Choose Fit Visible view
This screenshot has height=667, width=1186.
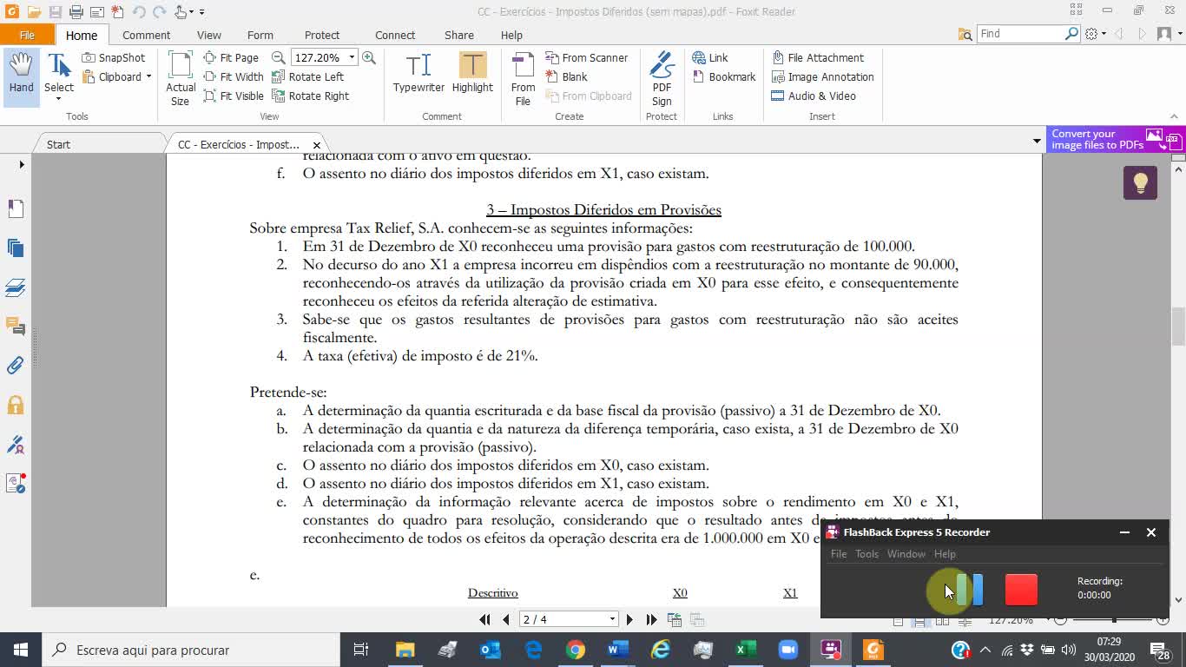pyautogui.click(x=233, y=96)
